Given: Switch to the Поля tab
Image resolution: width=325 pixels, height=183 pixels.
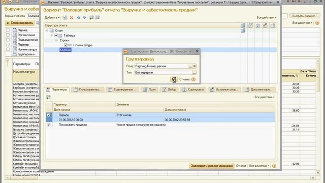Looking at the screenshot, I should pos(149,89).
